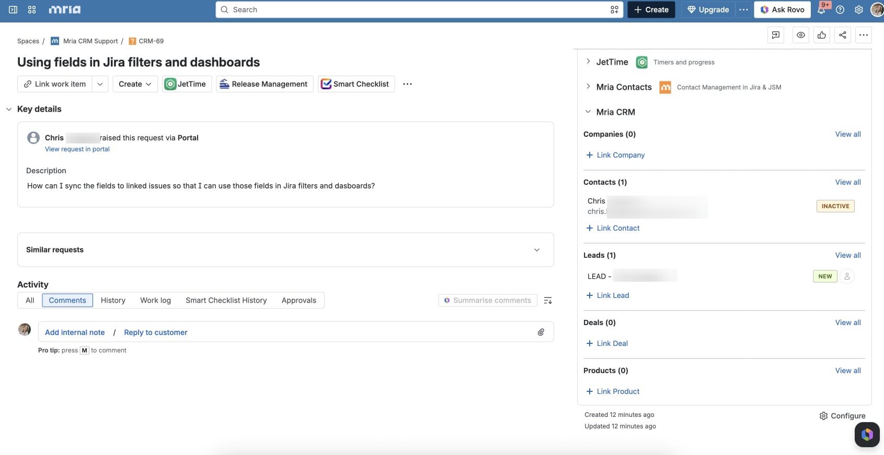Collapse the Mria CRM panel
The image size is (884, 455).
pos(588,112)
